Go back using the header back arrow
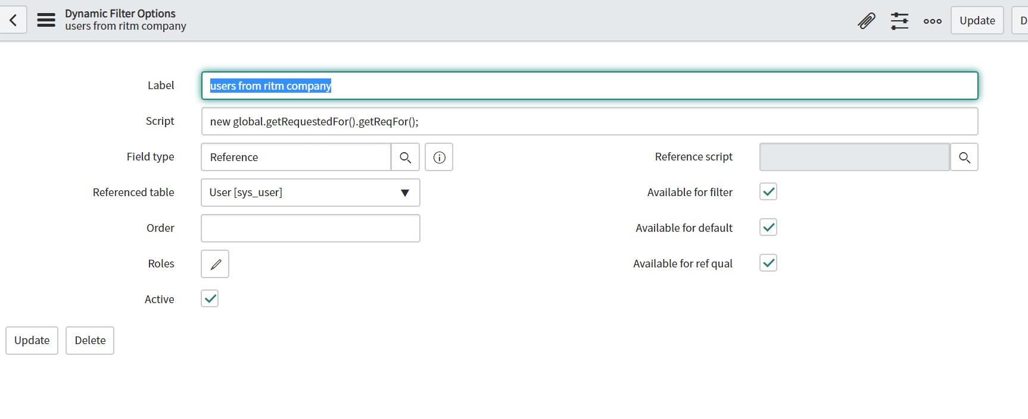The width and height of the screenshot is (1028, 419). click(x=13, y=20)
